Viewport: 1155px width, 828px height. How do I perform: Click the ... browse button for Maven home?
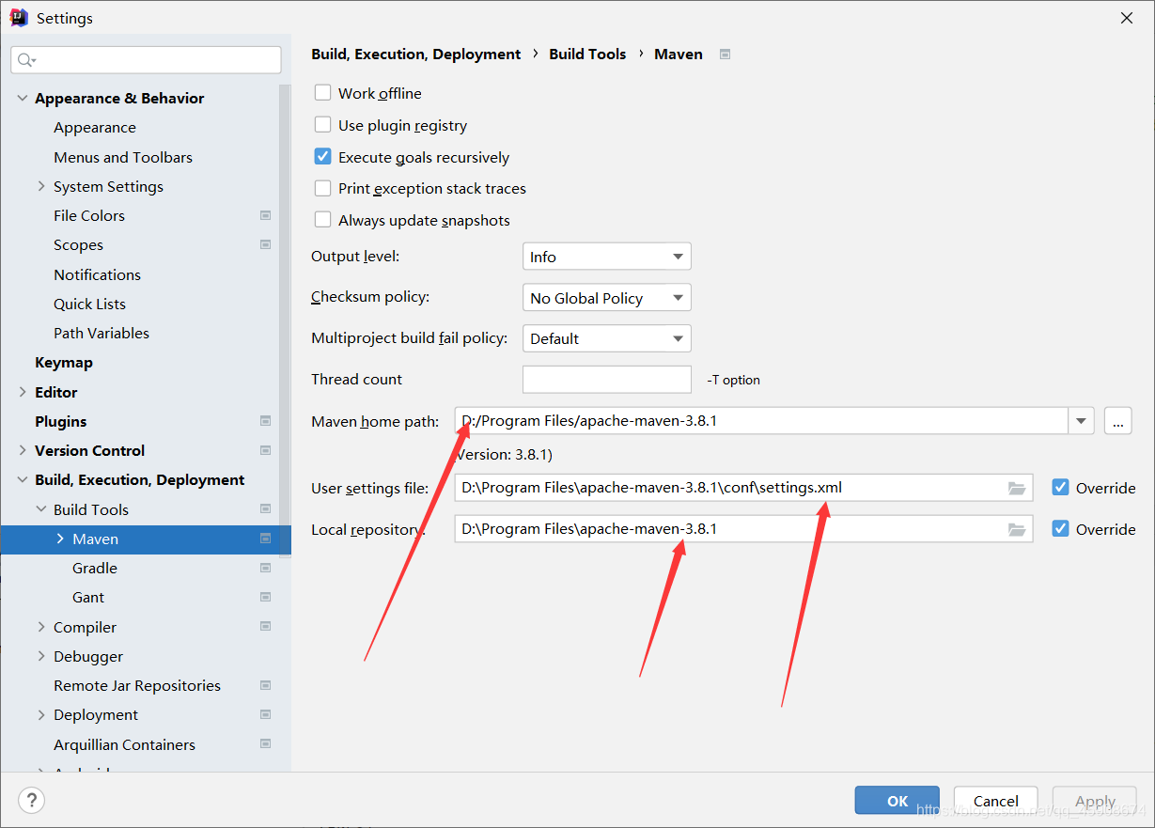point(1117,421)
